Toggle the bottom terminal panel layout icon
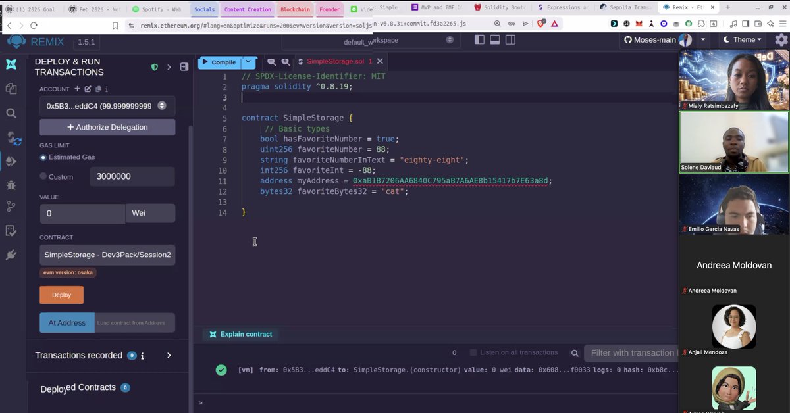The height and width of the screenshot is (413, 790). click(x=495, y=40)
